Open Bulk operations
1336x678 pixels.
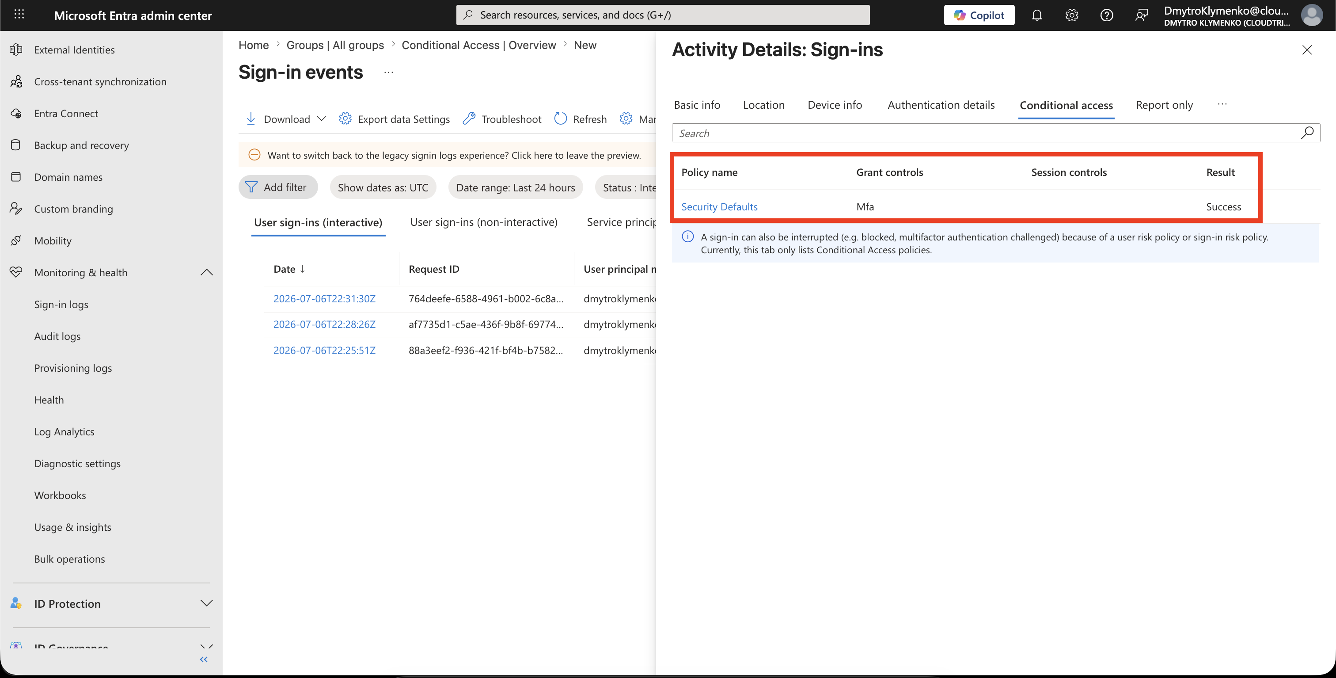(x=69, y=559)
